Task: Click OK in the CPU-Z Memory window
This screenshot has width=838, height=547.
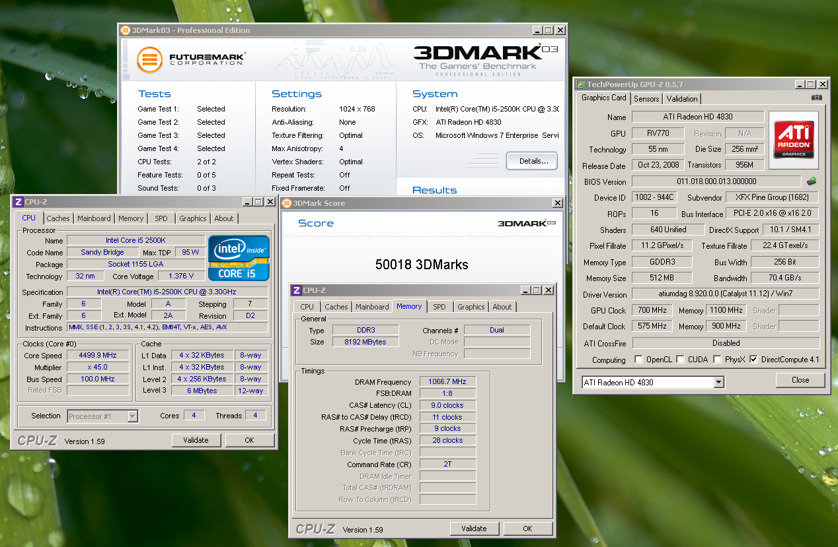Action: tap(527, 529)
